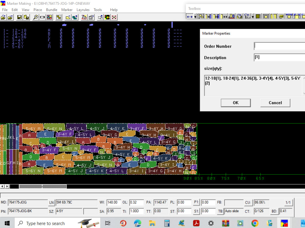Open the Edit menu
This screenshot has width=305, height=228.
pyautogui.click(x=15, y=10)
